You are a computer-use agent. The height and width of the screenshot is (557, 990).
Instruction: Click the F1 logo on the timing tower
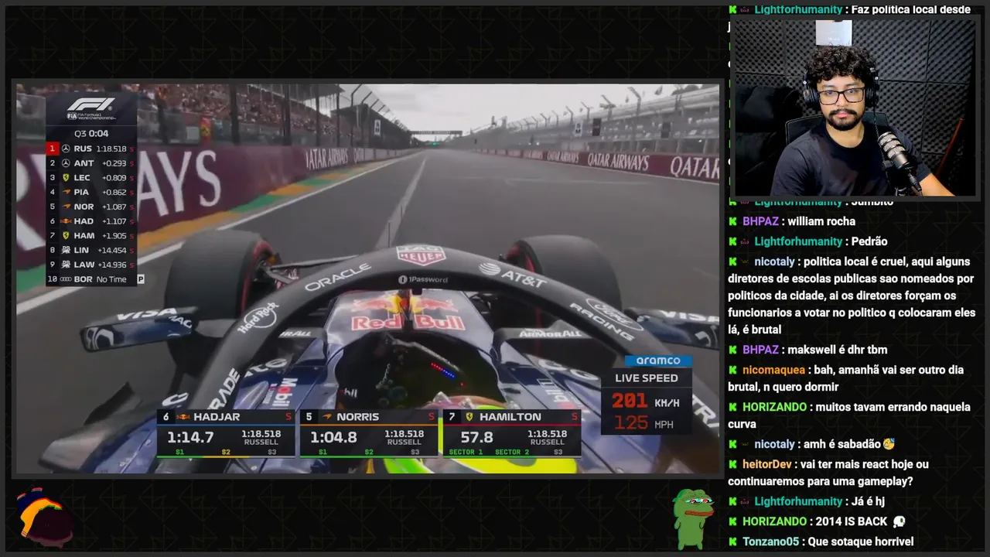91,104
